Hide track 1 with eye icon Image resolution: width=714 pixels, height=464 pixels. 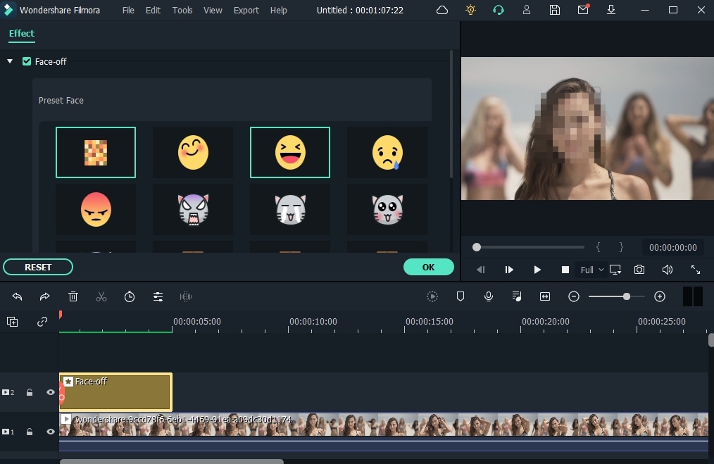pyautogui.click(x=51, y=431)
